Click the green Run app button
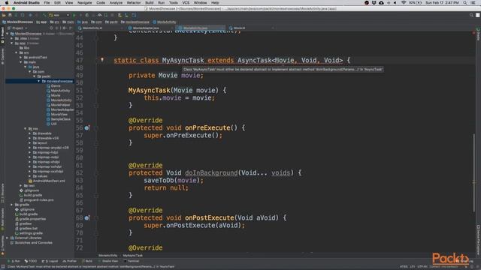This screenshot has height=270, width=481. pos(74,15)
